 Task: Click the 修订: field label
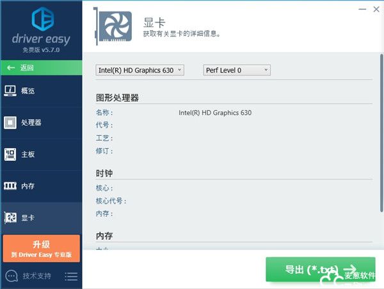coord(104,151)
